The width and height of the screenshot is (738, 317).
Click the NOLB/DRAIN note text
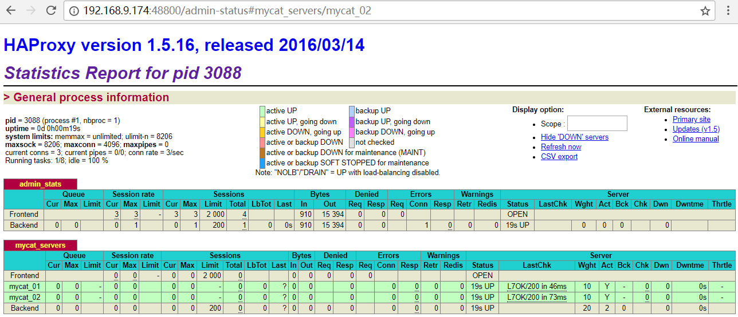348,172
